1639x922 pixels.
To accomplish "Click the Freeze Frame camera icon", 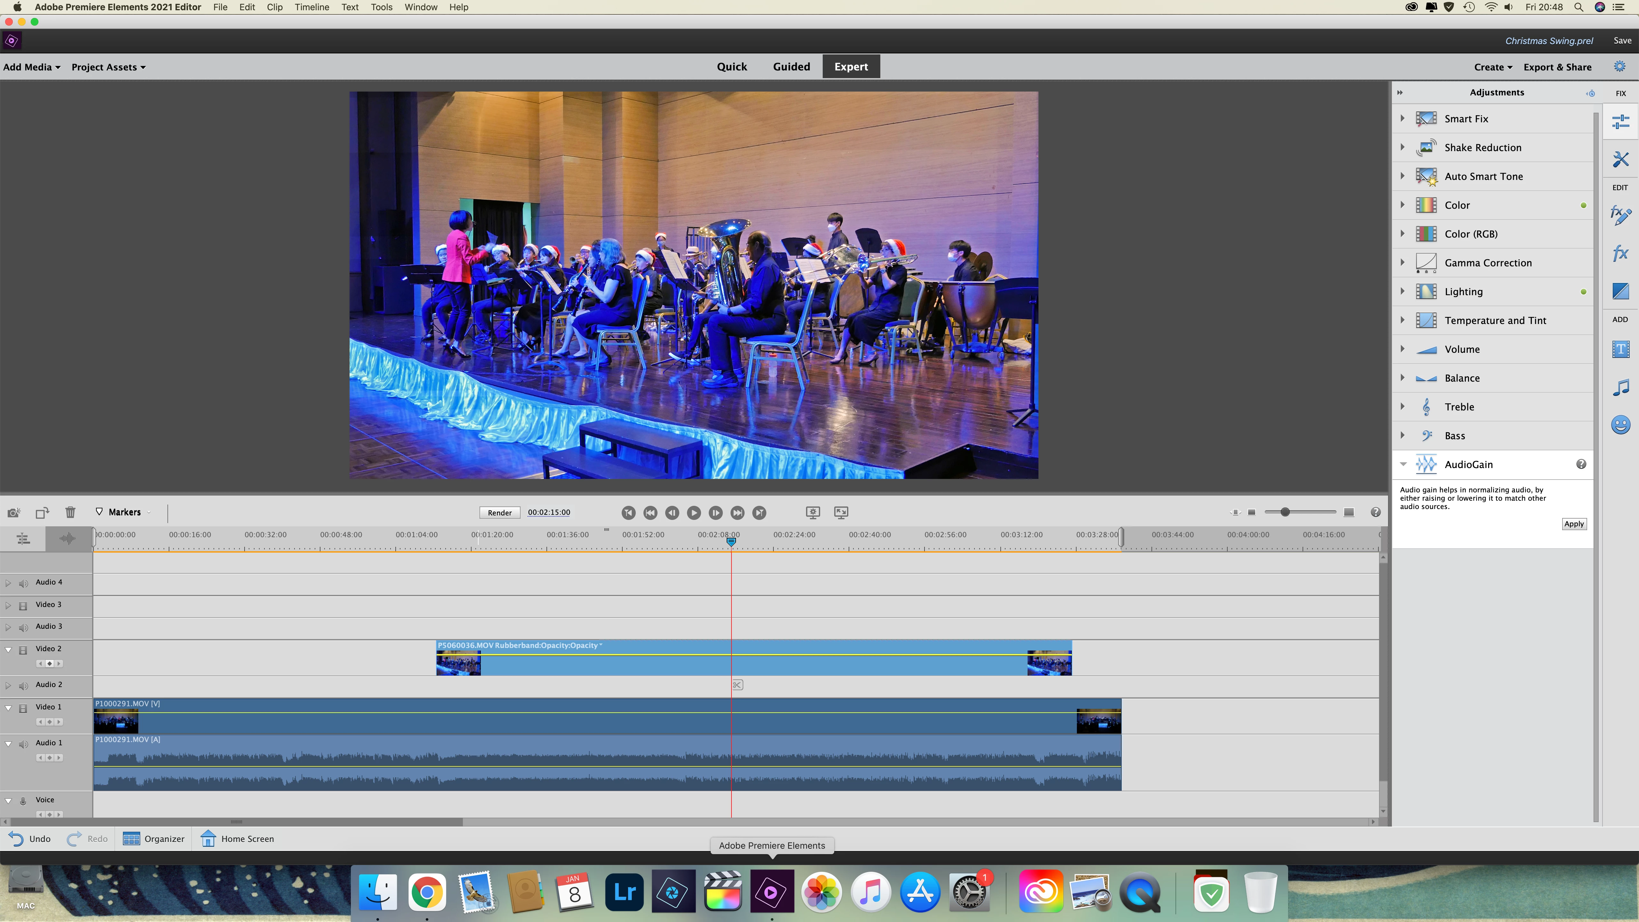I will 13,512.
